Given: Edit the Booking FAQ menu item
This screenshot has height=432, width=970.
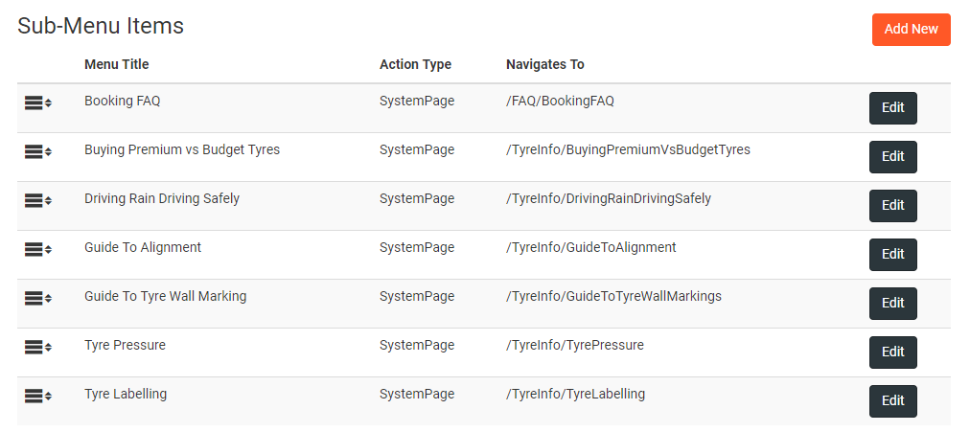Looking at the screenshot, I should 892,108.
